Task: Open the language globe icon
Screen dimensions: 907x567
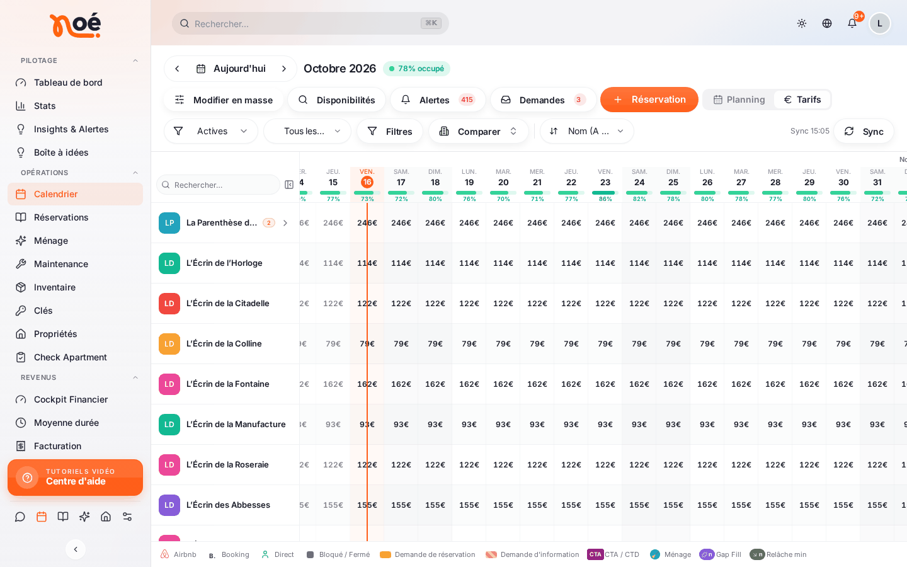Action: 827,23
